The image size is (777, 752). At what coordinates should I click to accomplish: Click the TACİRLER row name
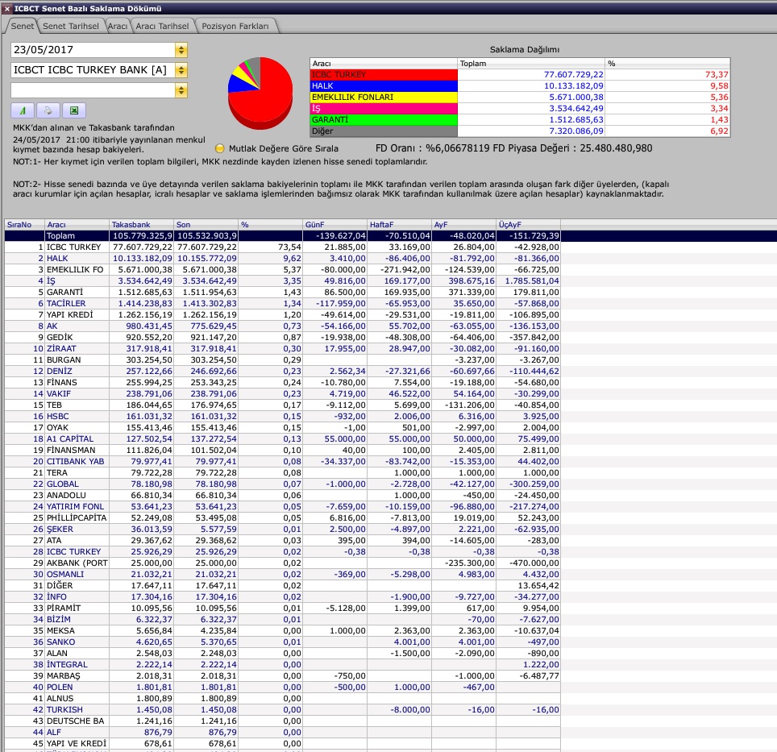66,304
